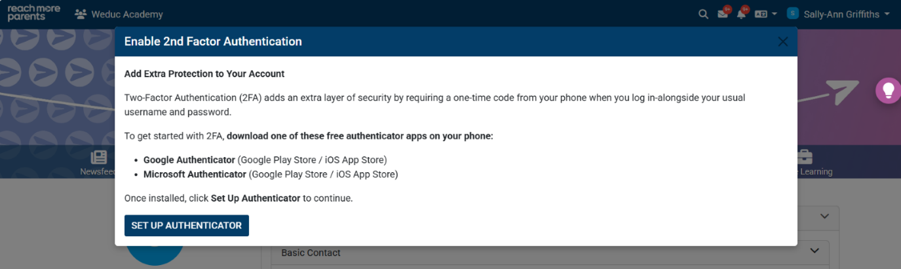Expand the Sally-Ann Griffiths account menu

887,14
